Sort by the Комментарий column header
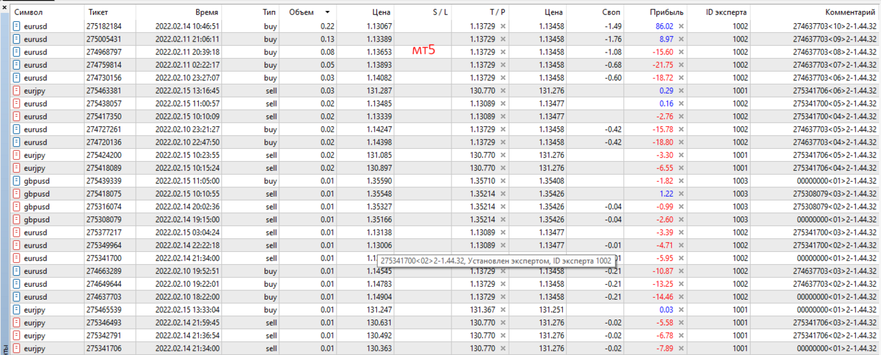Screen dimensions: 881x355 click(x=850, y=12)
